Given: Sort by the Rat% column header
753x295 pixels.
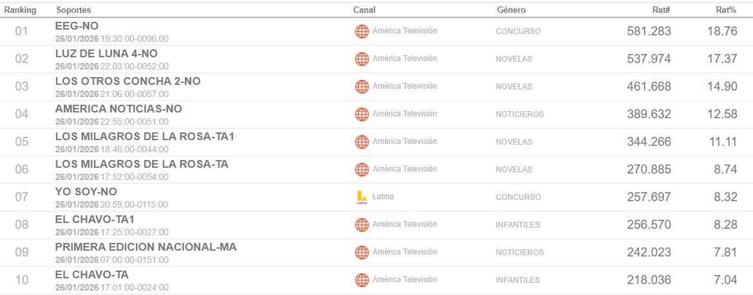Looking at the screenshot, I should click(x=726, y=10).
